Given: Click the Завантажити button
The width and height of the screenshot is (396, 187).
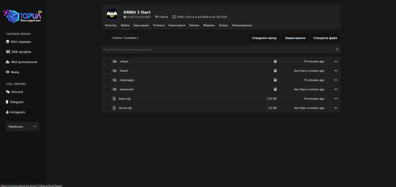Looking at the screenshot, I should tap(295, 38).
